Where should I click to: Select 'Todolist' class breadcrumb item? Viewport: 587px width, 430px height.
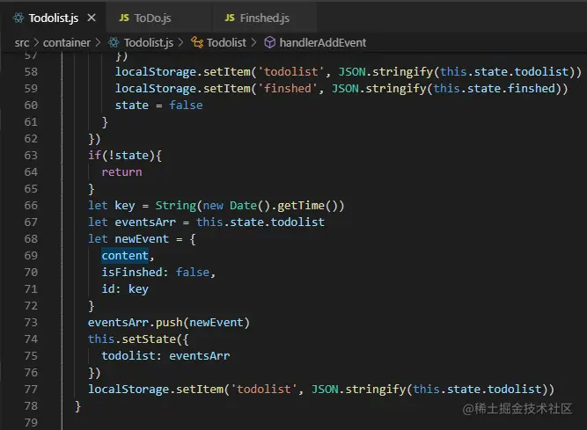(x=226, y=42)
